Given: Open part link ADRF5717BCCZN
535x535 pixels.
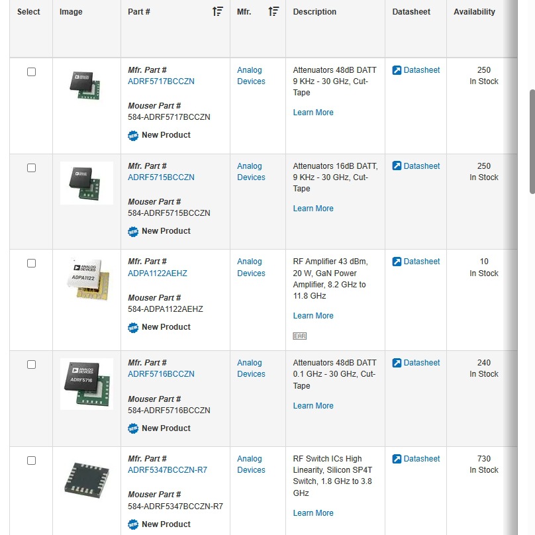Looking at the screenshot, I should point(161,81).
